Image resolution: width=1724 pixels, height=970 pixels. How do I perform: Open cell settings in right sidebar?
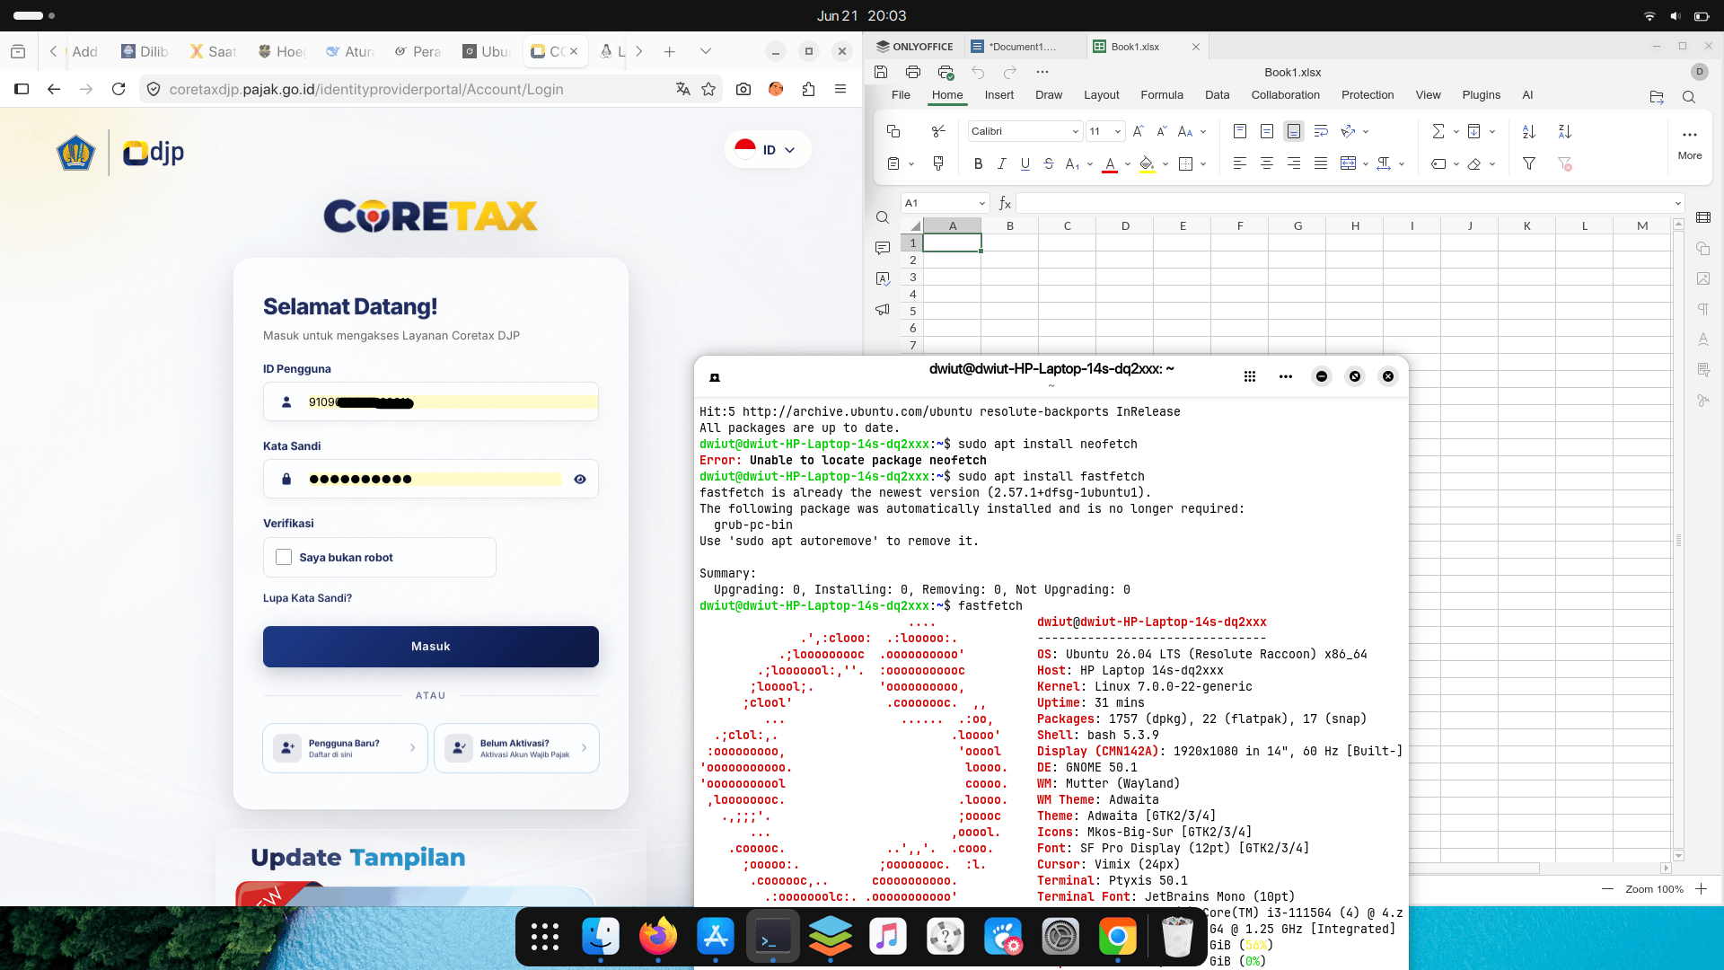click(x=1703, y=217)
